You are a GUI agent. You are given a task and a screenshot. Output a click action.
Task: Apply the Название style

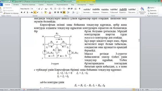click(x=96, y=11)
